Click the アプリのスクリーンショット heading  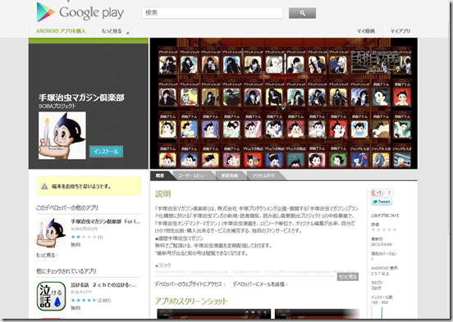point(191,302)
